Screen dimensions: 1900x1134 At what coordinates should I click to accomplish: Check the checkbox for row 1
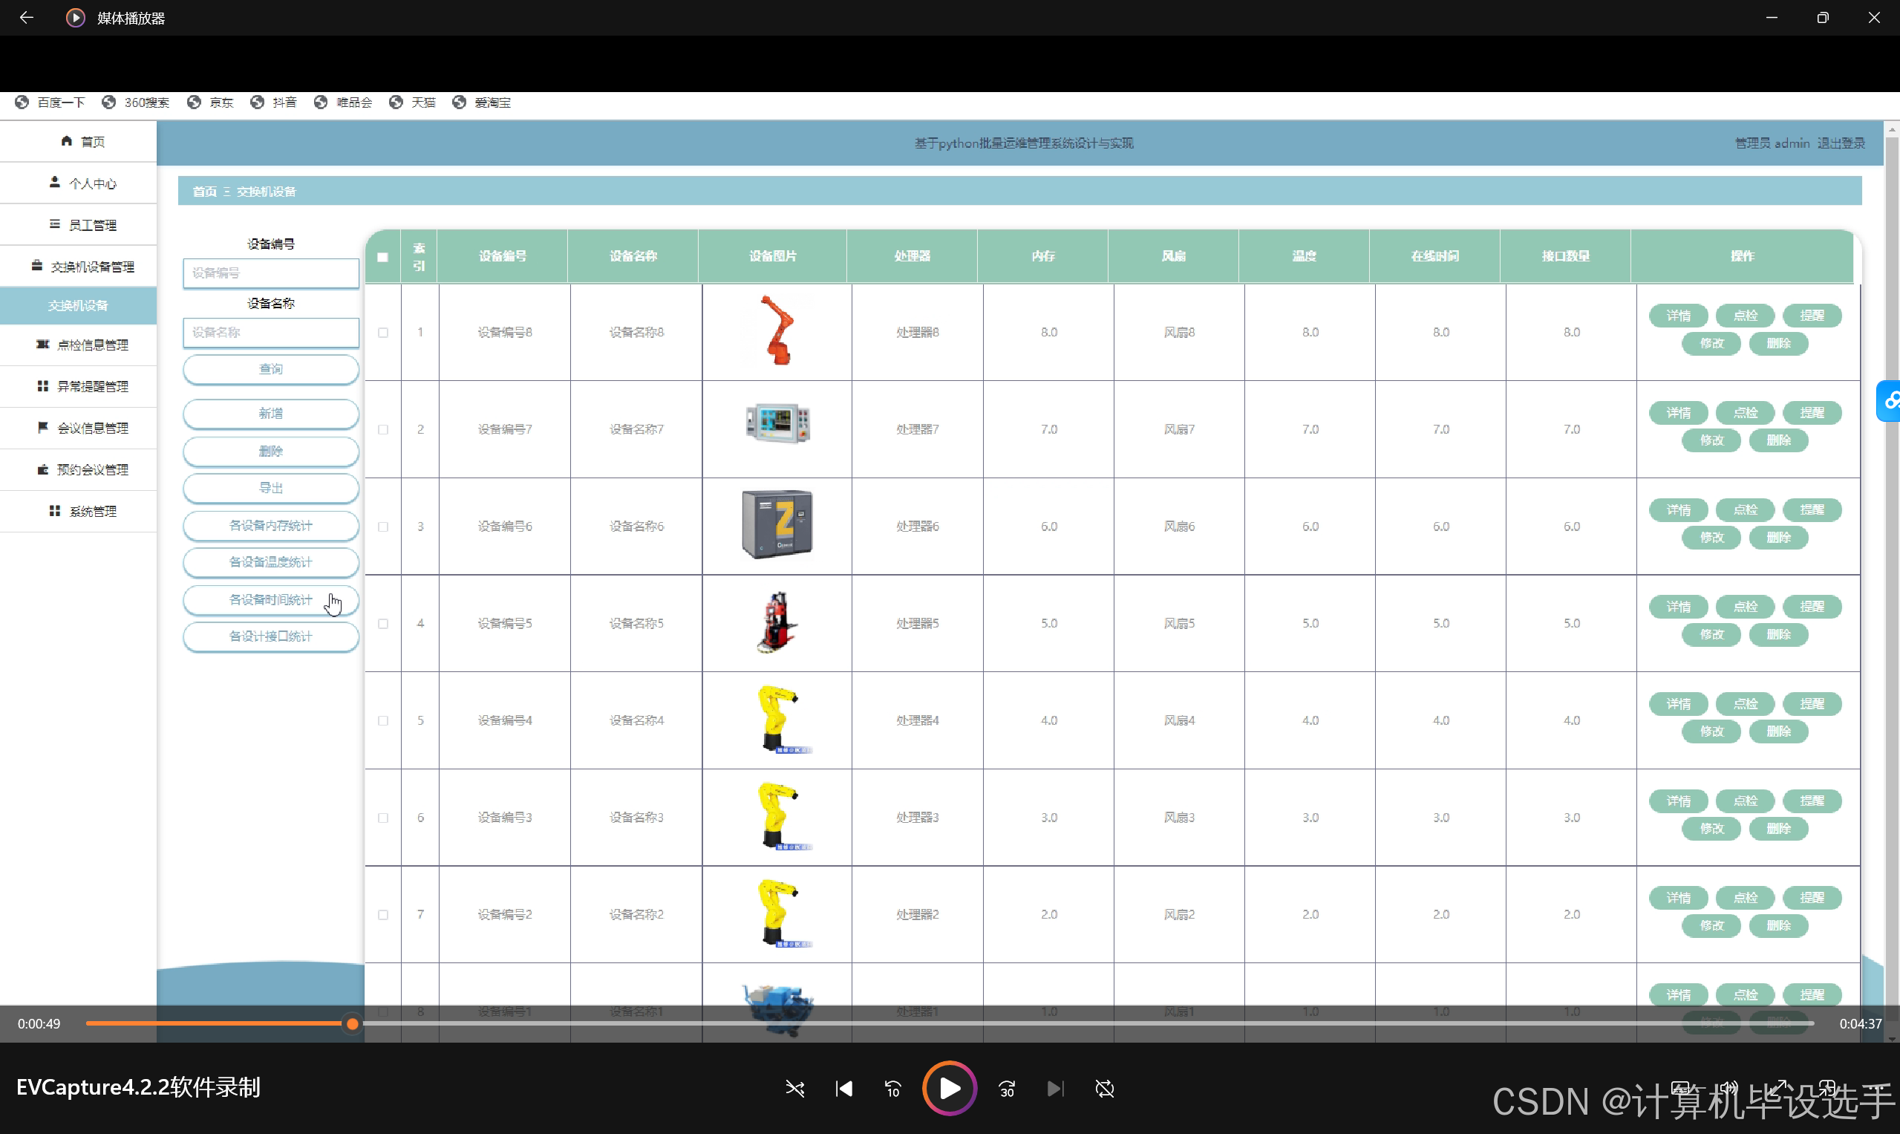[x=383, y=333]
